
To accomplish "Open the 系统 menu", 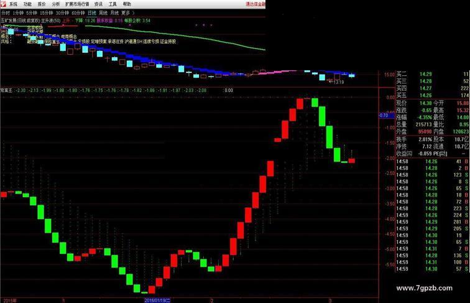I will [14, 4].
